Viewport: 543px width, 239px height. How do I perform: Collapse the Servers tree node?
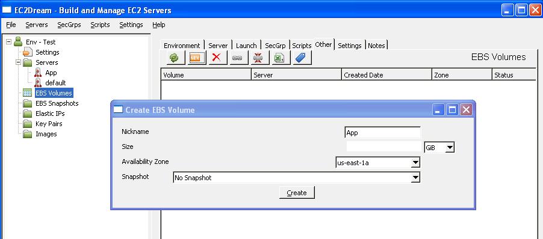(18, 62)
